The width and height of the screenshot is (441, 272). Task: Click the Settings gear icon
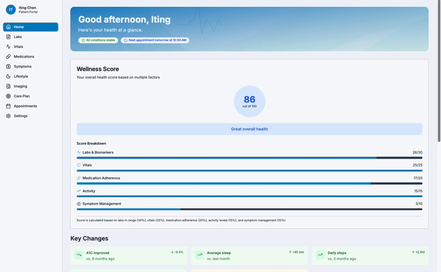[x=8, y=116]
